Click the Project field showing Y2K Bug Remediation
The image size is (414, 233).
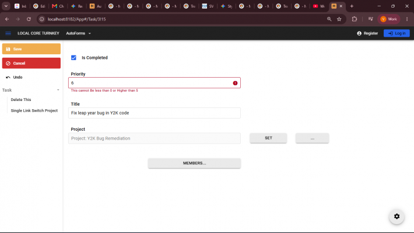[x=155, y=138]
